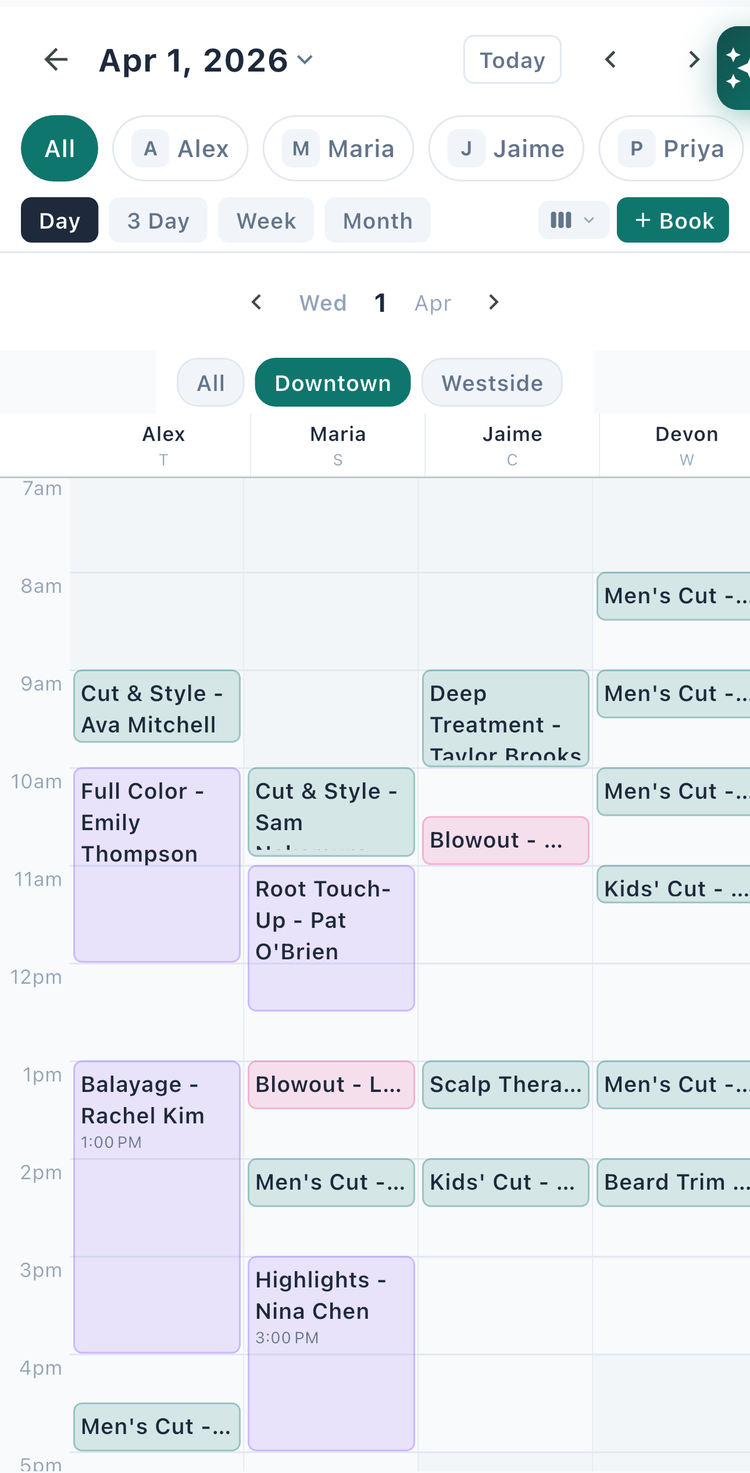
Task: Jump to Today
Action: click(512, 60)
